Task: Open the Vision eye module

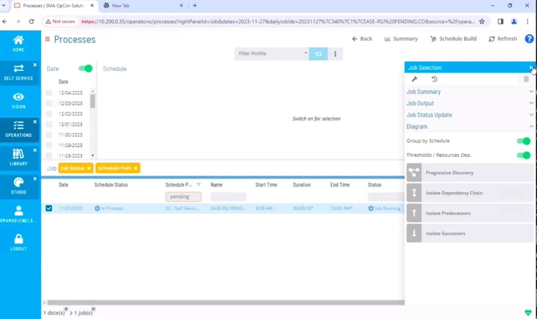Action: click(x=18, y=100)
